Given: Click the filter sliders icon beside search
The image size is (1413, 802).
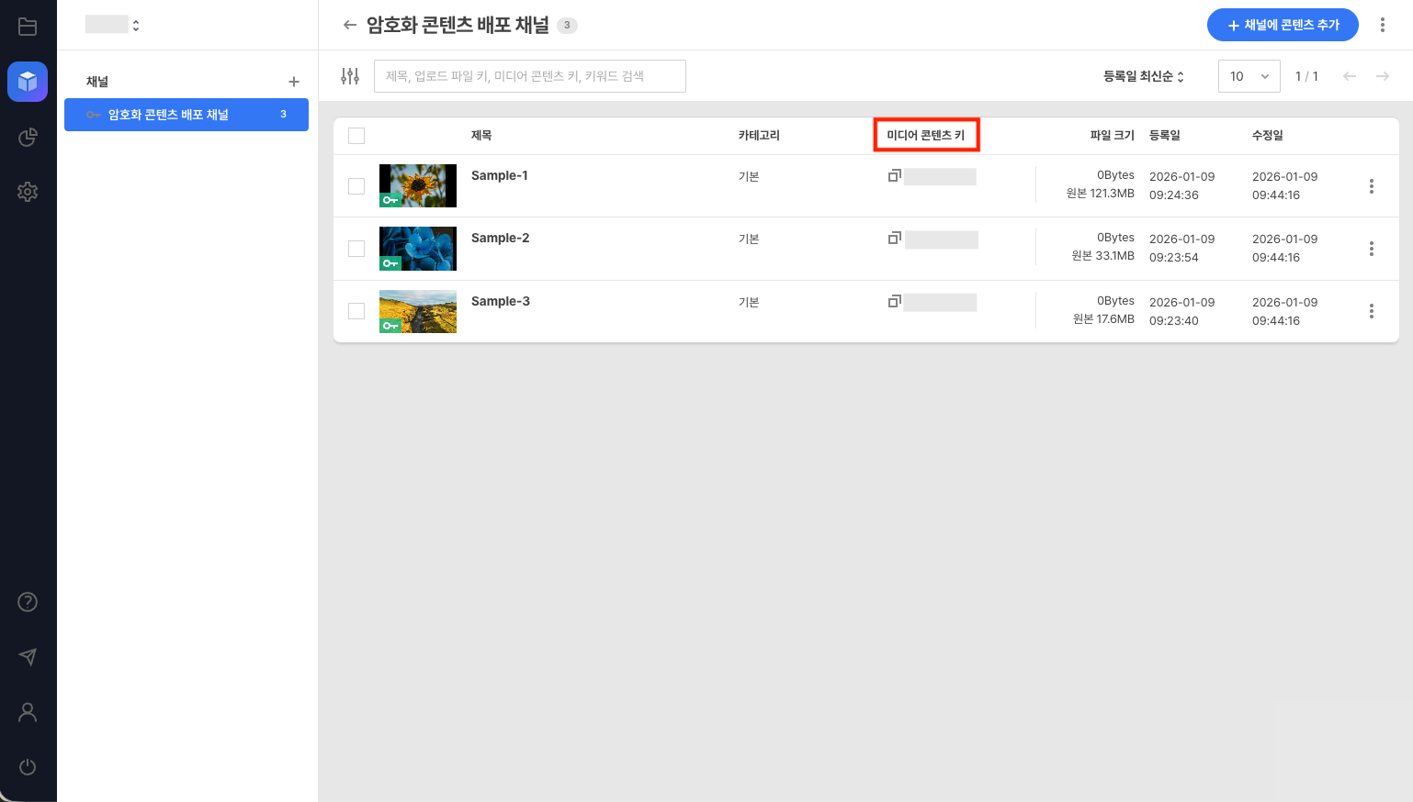Looking at the screenshot, I should tap(350, 76).
